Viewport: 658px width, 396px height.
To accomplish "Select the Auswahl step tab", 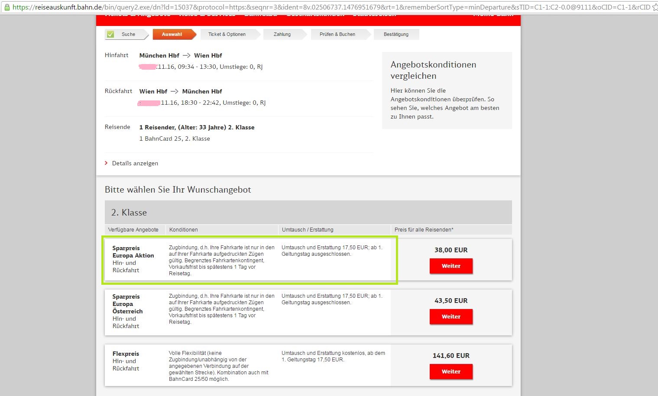I will tap(172, 34).
